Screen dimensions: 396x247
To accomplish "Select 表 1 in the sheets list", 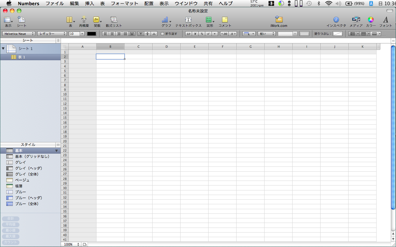I will tap(30, 57).
